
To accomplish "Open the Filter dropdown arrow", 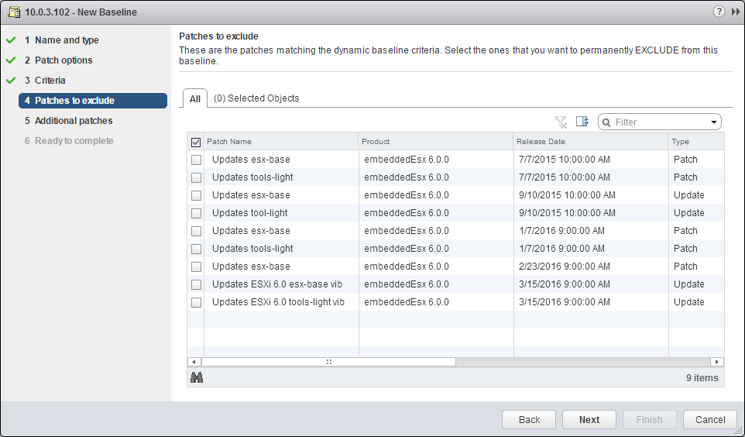I will [x=713, y=122].
